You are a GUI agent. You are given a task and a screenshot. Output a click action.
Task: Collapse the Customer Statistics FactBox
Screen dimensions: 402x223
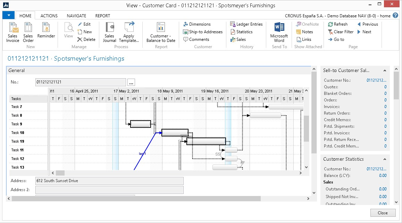coord(385,159)
